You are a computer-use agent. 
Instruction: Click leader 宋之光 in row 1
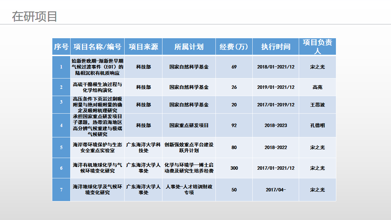(317, 67)
